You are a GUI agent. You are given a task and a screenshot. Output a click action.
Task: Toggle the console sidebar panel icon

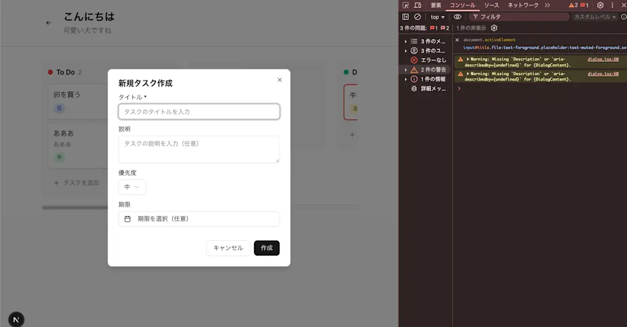click(x=405, y=17)
